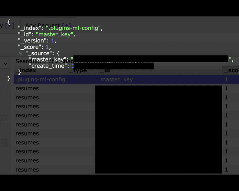This screenshot has height=191, width=239.
Task: Open the dropdown chevron at the left panel edge
Action: click(5, 64)
